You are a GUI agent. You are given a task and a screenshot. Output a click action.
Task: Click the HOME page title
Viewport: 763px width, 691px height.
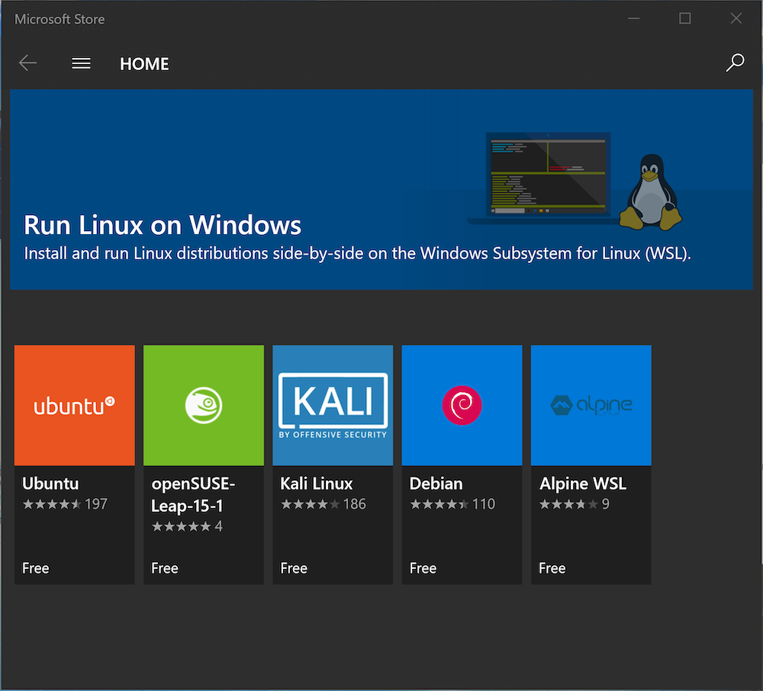click(x=144, y=64)
